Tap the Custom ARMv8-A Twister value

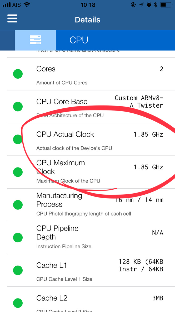139,102
